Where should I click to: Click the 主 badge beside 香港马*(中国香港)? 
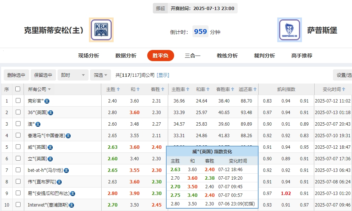[x=68, y=136]
